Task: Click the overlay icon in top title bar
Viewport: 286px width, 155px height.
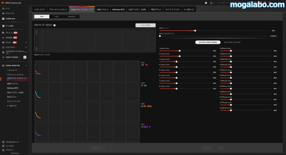Action: tap(206, 3)
